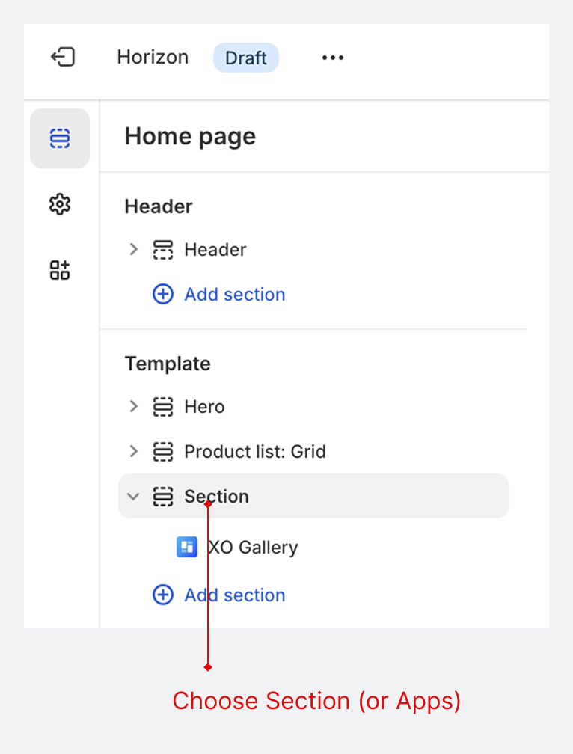Click the Draft status badge

click(x=245, y=58)
